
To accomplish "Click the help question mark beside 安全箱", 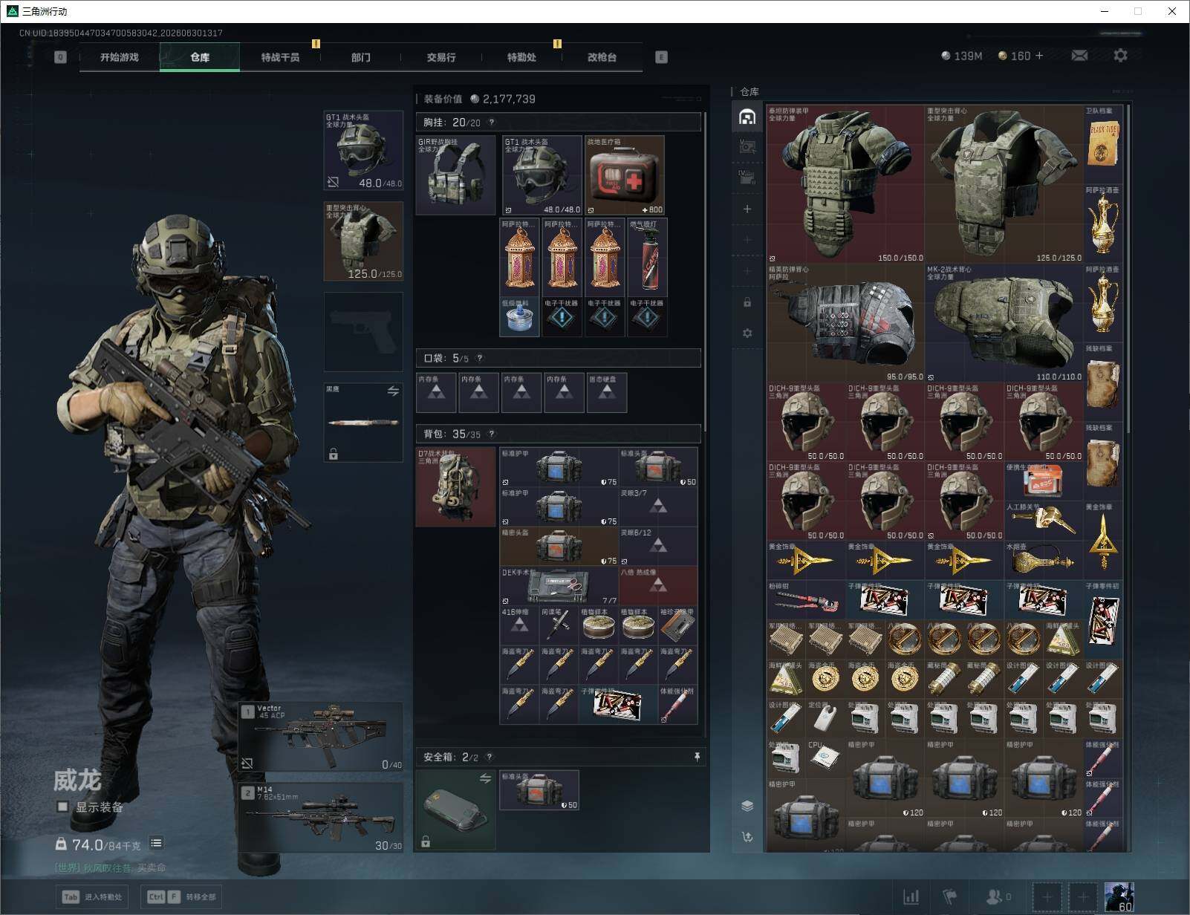I will pos(489,757).
